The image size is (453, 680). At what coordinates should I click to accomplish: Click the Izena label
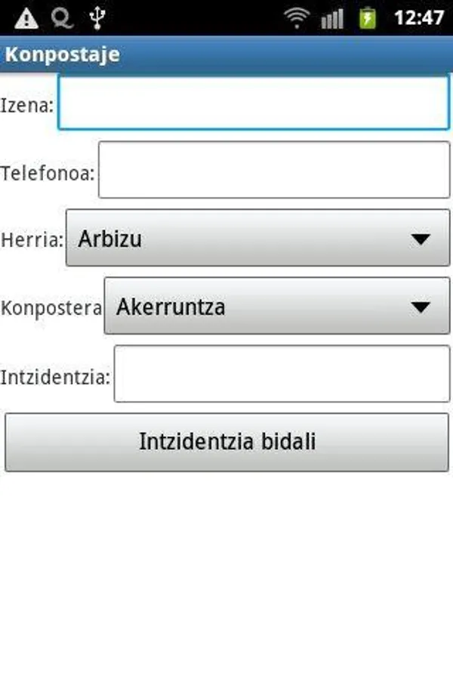click(27, 105)
